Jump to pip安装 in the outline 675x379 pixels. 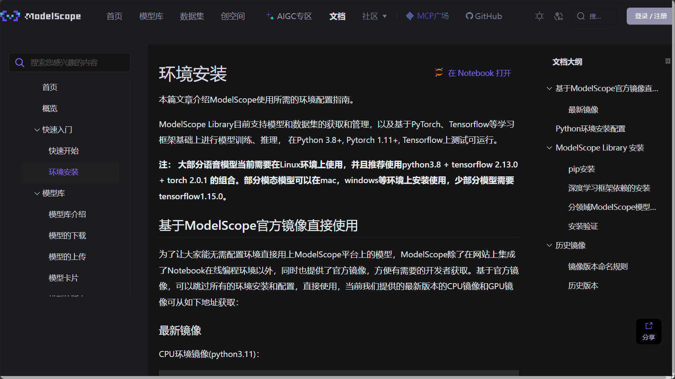[x=581, y=169]
